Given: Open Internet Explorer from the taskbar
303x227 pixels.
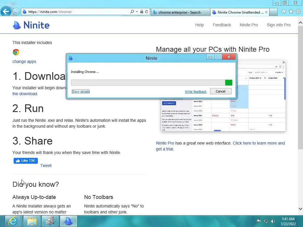Looking at the screenshot, I should pos(13,221).
